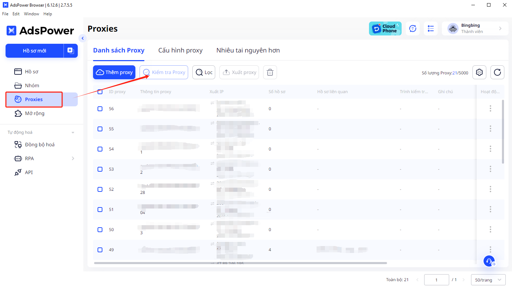
Task: Click the next page arrow
Action: 463,280
